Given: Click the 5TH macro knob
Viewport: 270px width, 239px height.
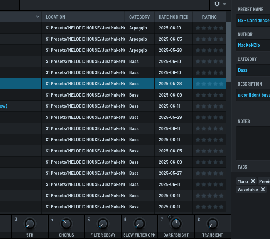Looking at the screenshot, I should tap(29, 224).
